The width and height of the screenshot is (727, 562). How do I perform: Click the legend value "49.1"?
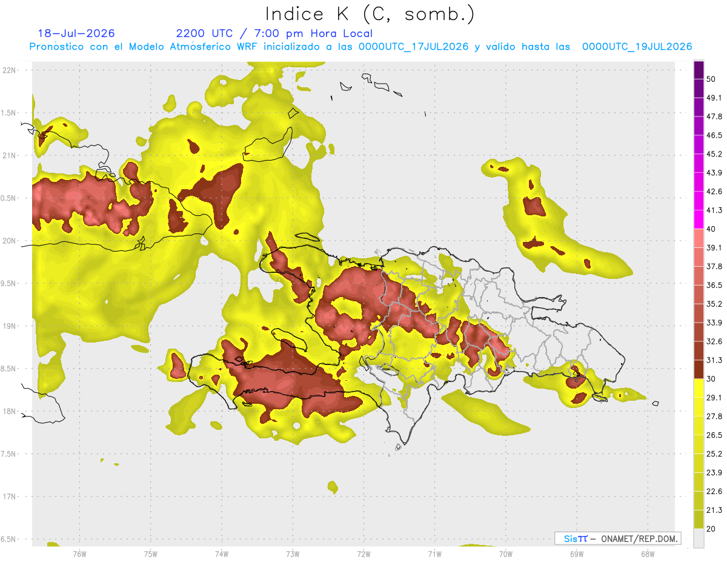pos(714,98)
